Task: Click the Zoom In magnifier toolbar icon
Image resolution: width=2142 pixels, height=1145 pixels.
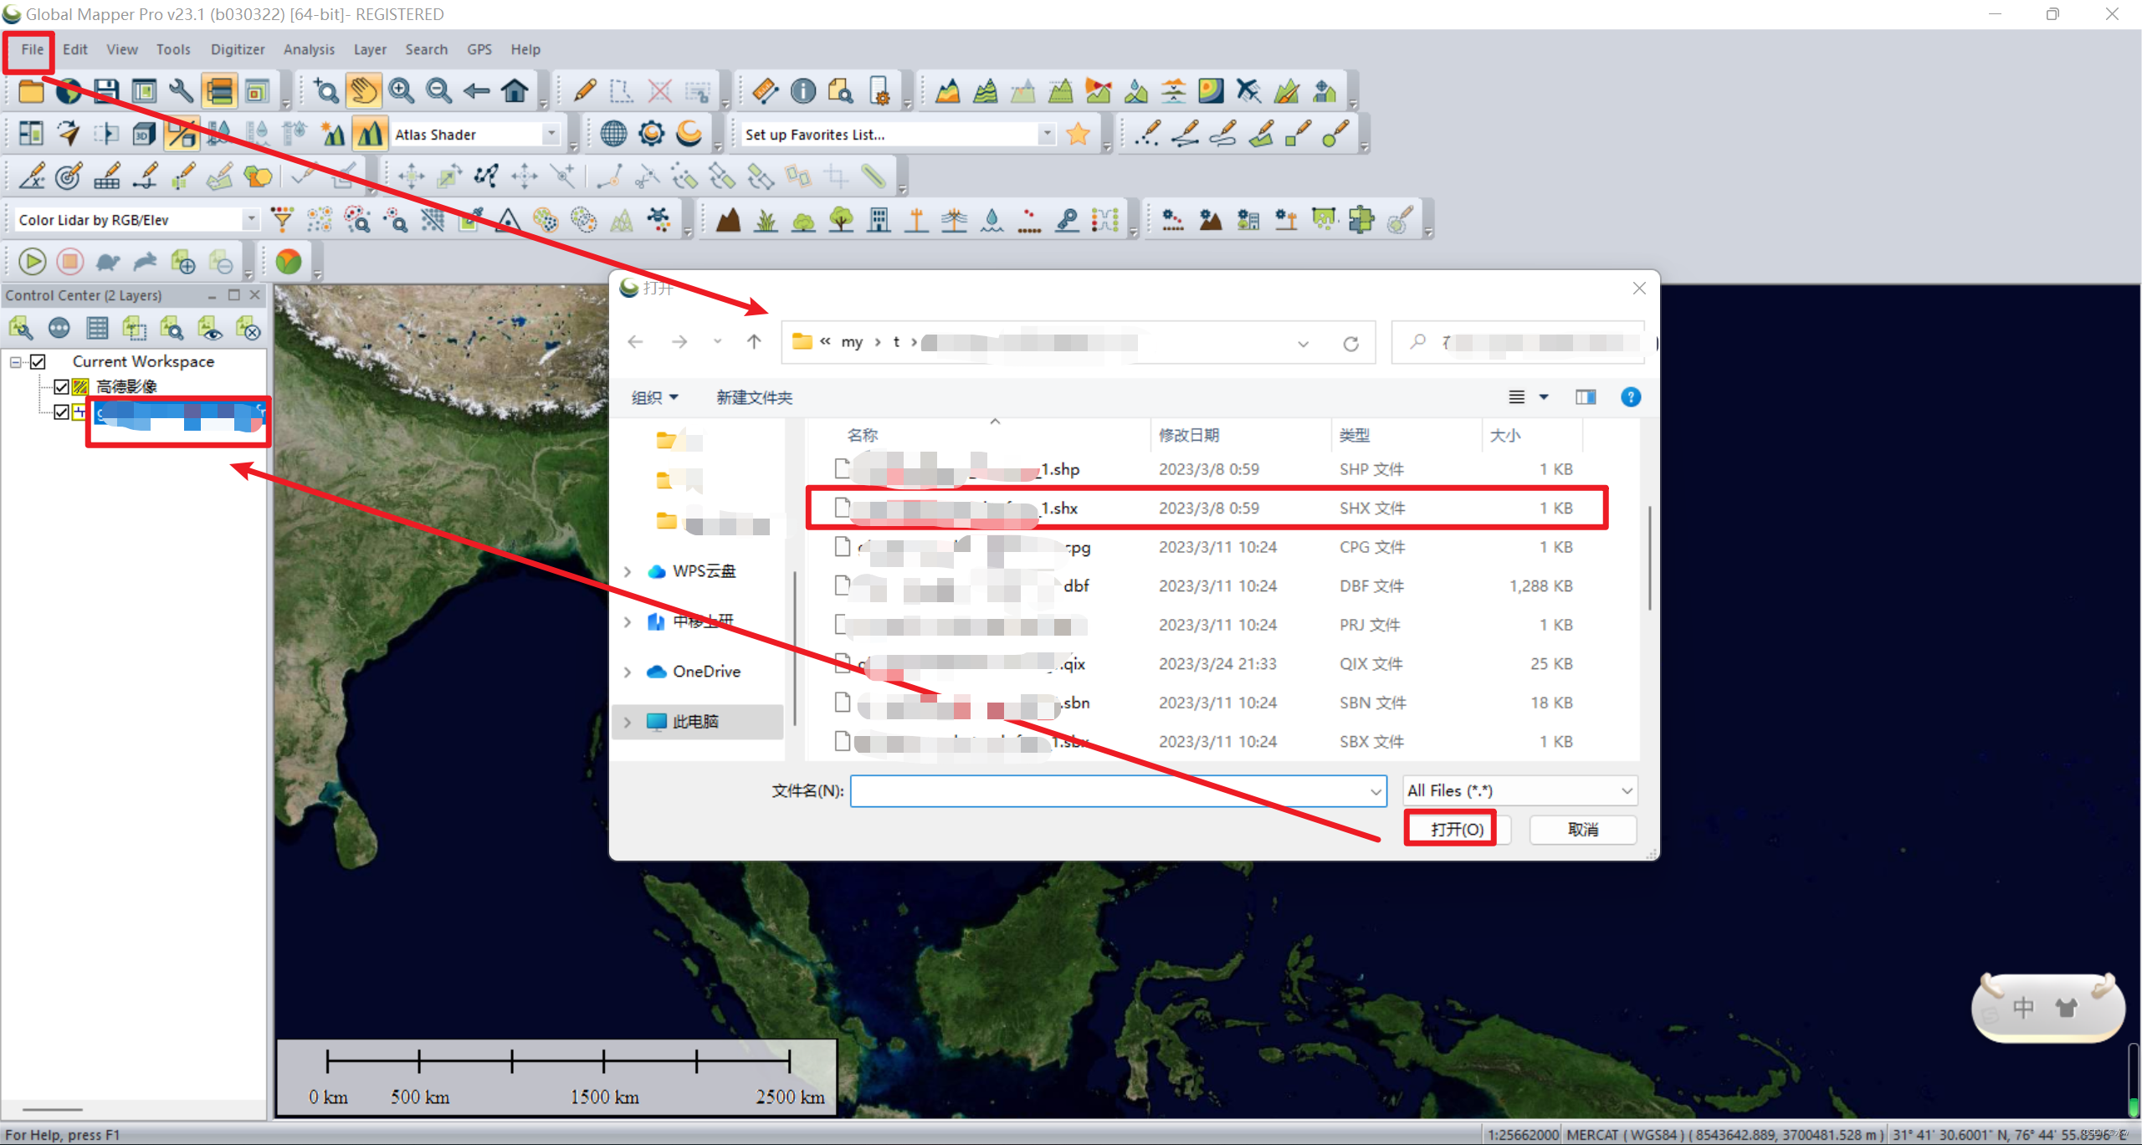Action: click(x=402, y=90)
